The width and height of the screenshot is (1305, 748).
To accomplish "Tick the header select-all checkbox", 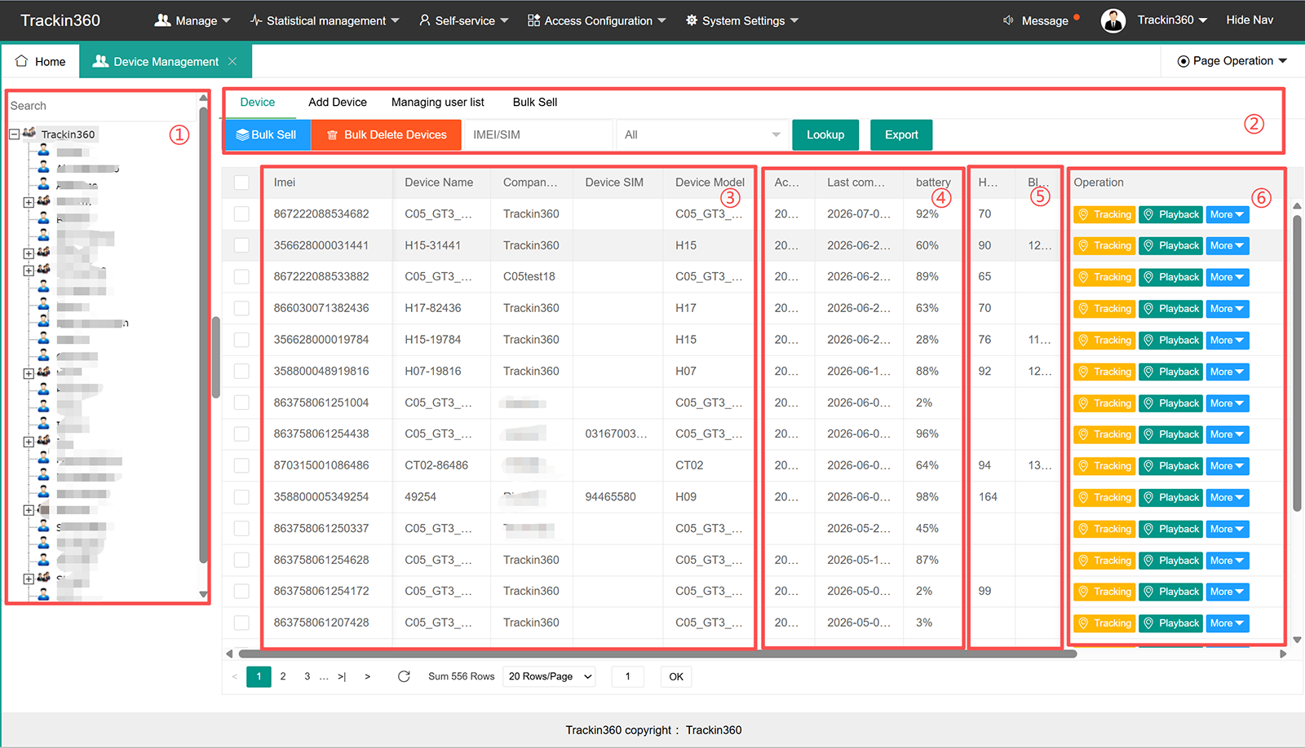I will click(241, 183).
